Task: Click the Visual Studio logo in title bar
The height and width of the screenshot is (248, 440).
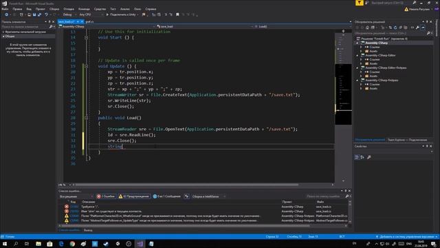Action: click(4, 3)
